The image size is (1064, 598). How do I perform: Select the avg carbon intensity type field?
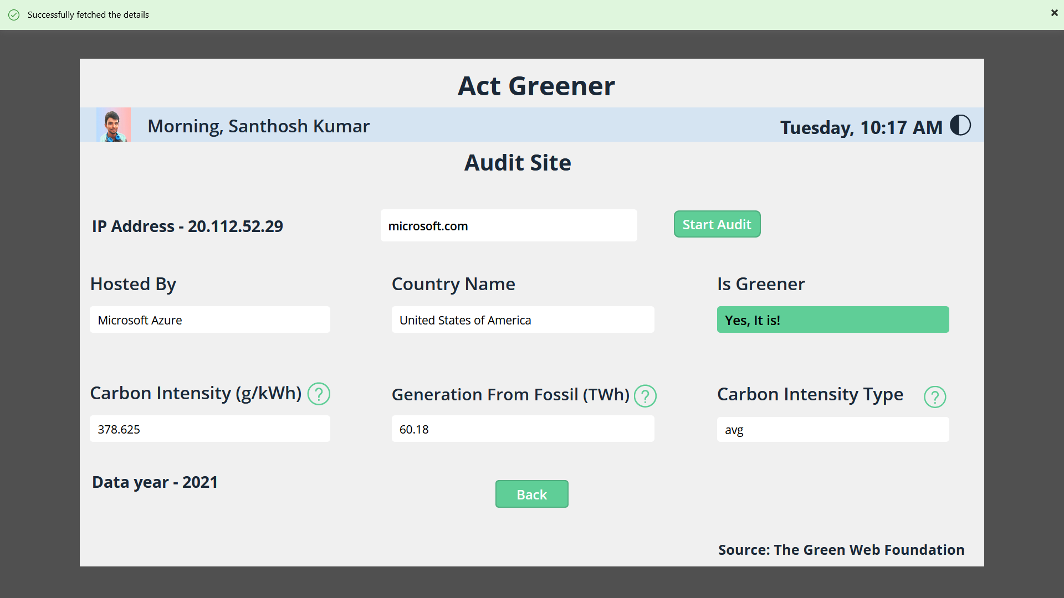832,430
